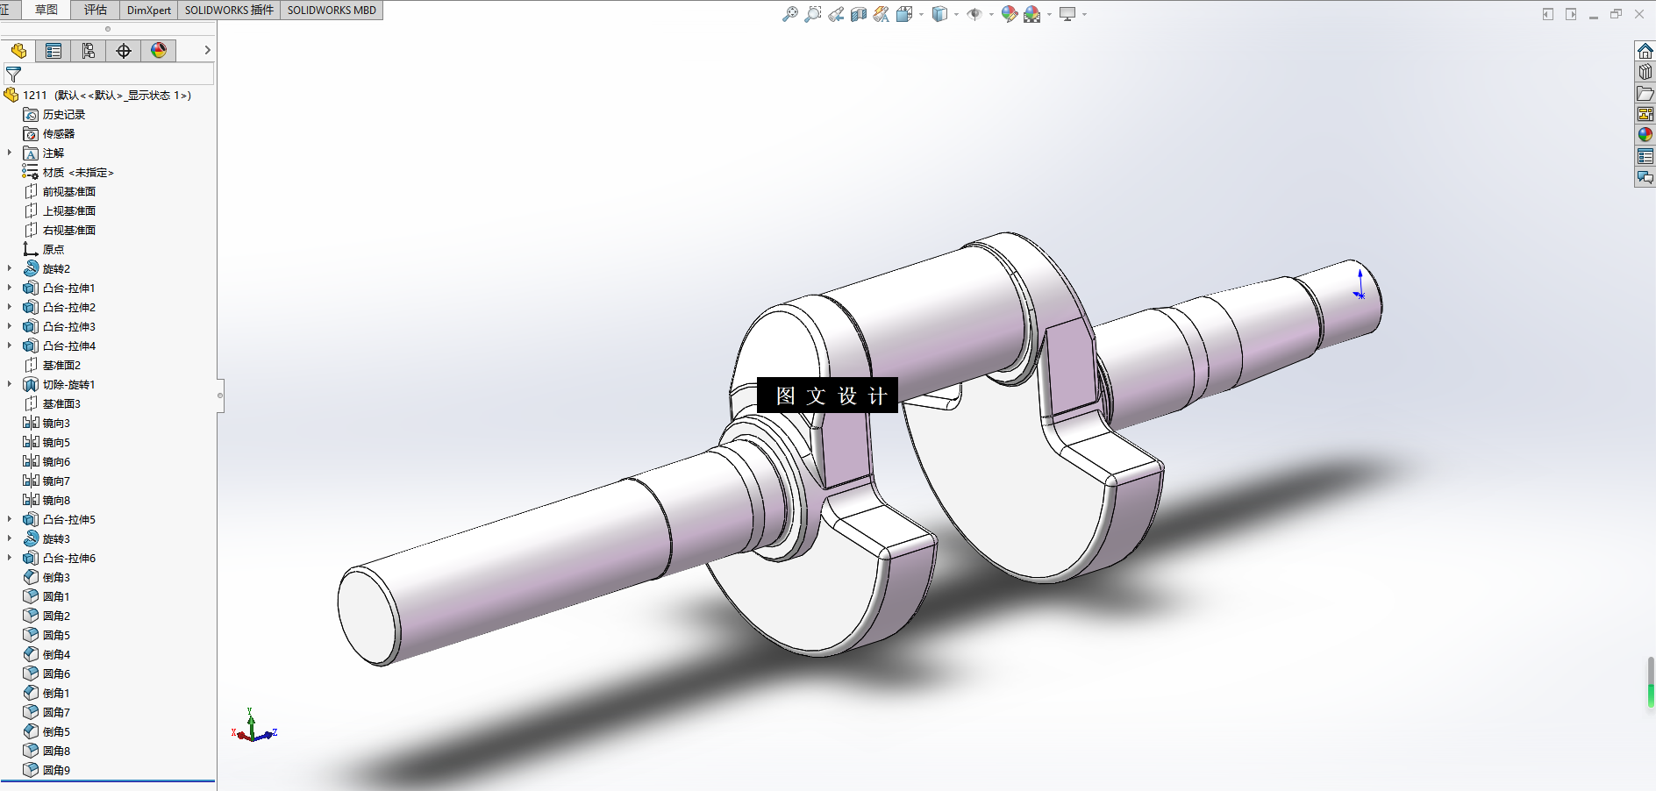
Task: Select the 圆角1 fillet feature
Action: point(46,596)
